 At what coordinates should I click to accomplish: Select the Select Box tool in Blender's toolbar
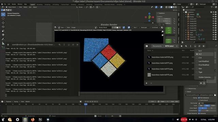[3, 14]
